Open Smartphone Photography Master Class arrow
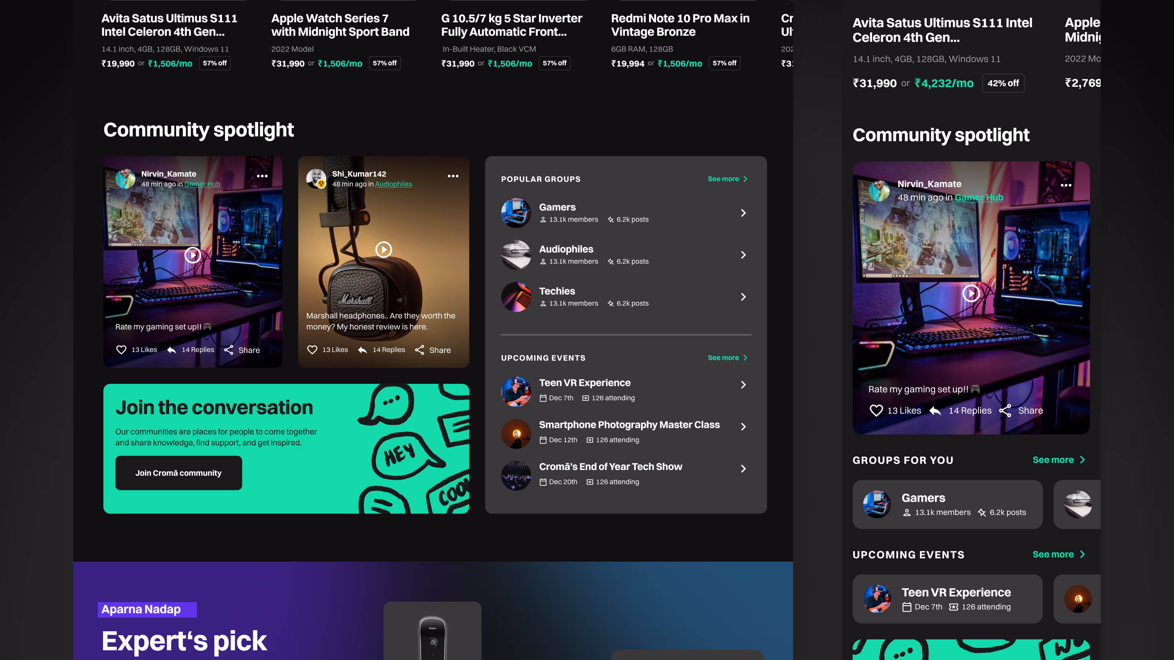 click(743, 427)
